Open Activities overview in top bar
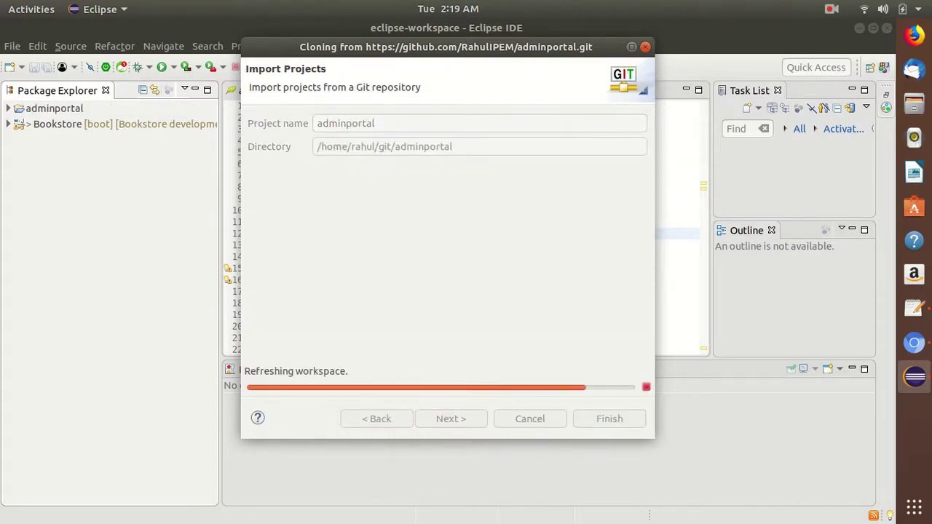The image size is (932, 524). 31,9
